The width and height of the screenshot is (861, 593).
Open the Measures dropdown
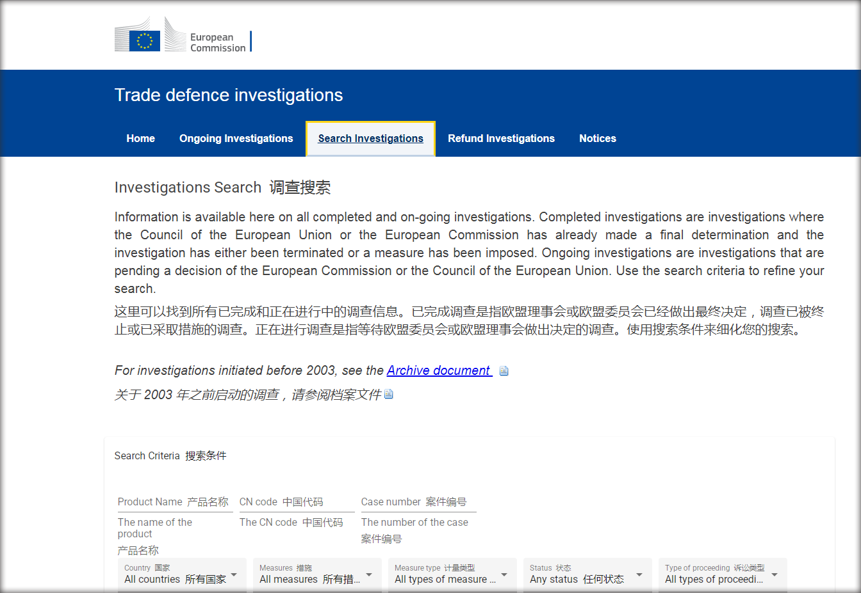pyautogui.click(x=317, y=574)
